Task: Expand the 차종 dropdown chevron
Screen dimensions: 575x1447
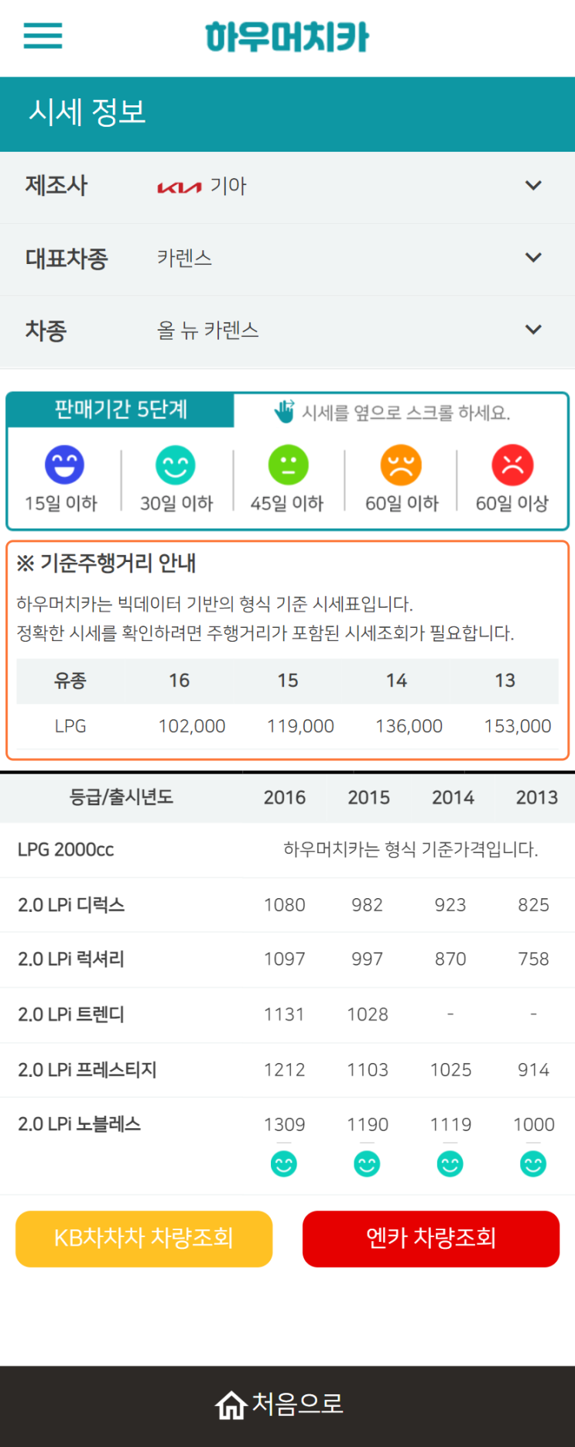Action: (x=533, y=330)
